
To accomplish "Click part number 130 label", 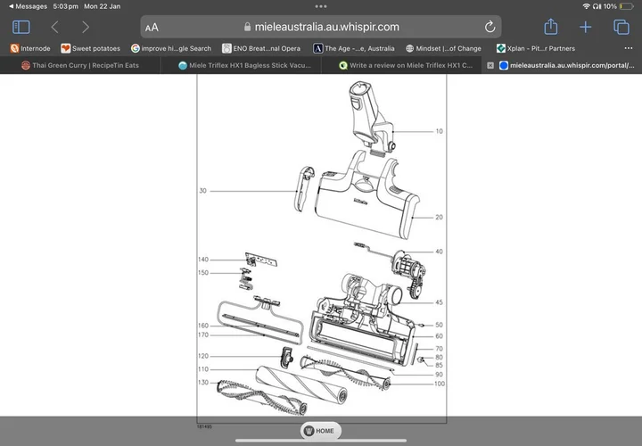I will [x=203, y=382].
